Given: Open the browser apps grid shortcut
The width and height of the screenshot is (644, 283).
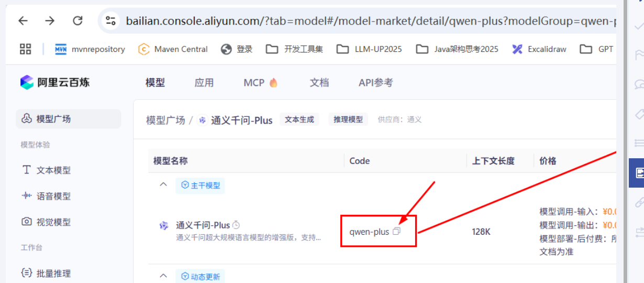Looking at the screenshot, I should [25, 49].
